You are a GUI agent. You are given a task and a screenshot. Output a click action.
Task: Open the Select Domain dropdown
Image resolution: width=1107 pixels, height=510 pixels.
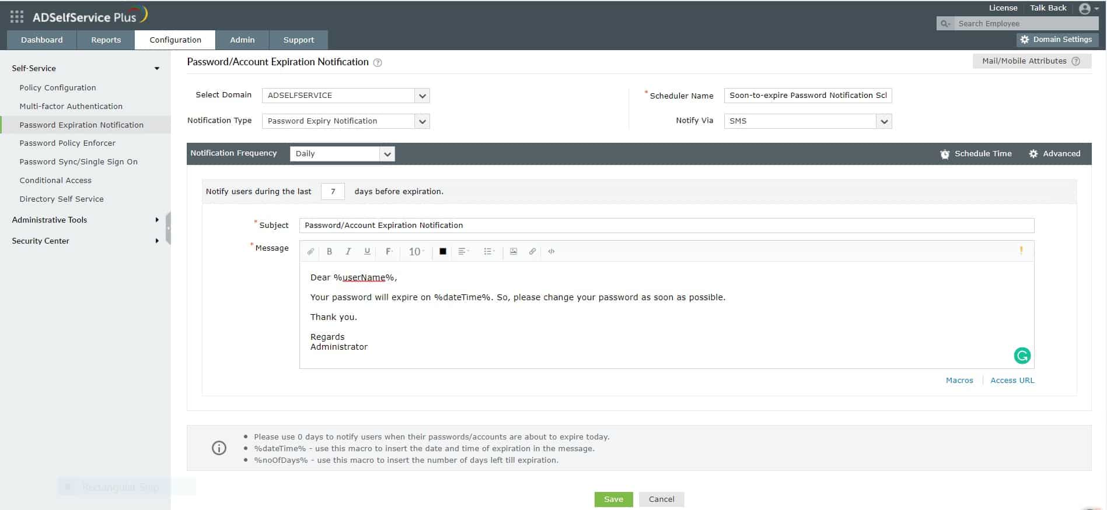coord(346,96)
